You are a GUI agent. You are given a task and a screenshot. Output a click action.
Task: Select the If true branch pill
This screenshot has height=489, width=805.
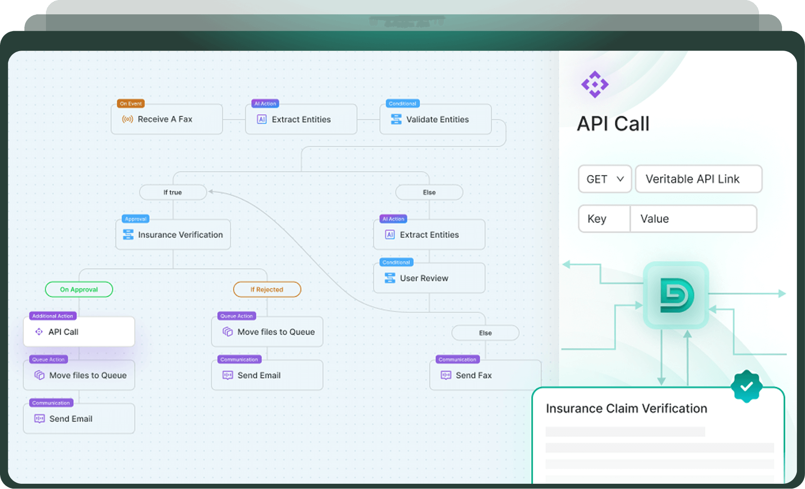[173, 192]
